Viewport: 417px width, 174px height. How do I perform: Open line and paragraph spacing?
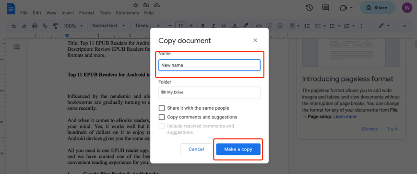307,26
